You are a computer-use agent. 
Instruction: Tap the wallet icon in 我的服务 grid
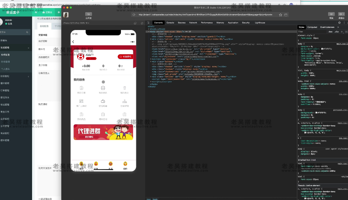103,101
